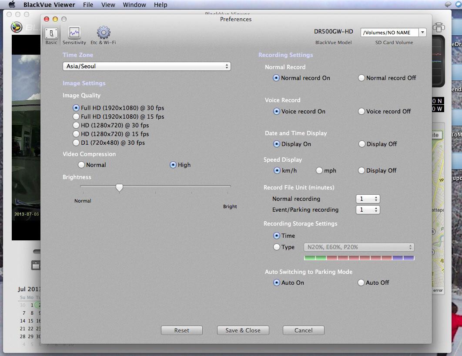Open the N20%, E60%, P20% storage type dropdown
The image size is (462, 356).
(359, 247)
